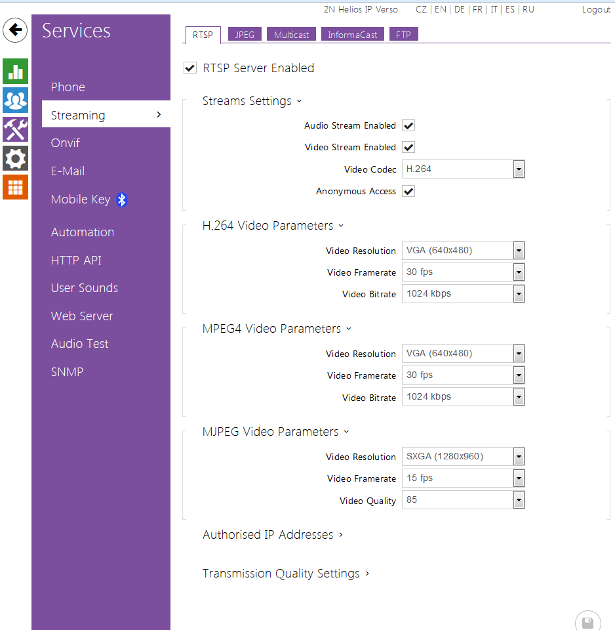
Task: Switch to the Multicast tab
Action: coord(291,35)
